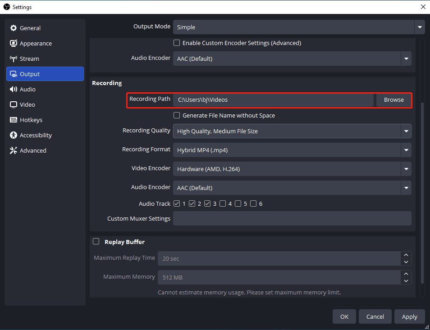
Task: Open Stream settings via the antenna icon
Action: [x=14, y=59]
